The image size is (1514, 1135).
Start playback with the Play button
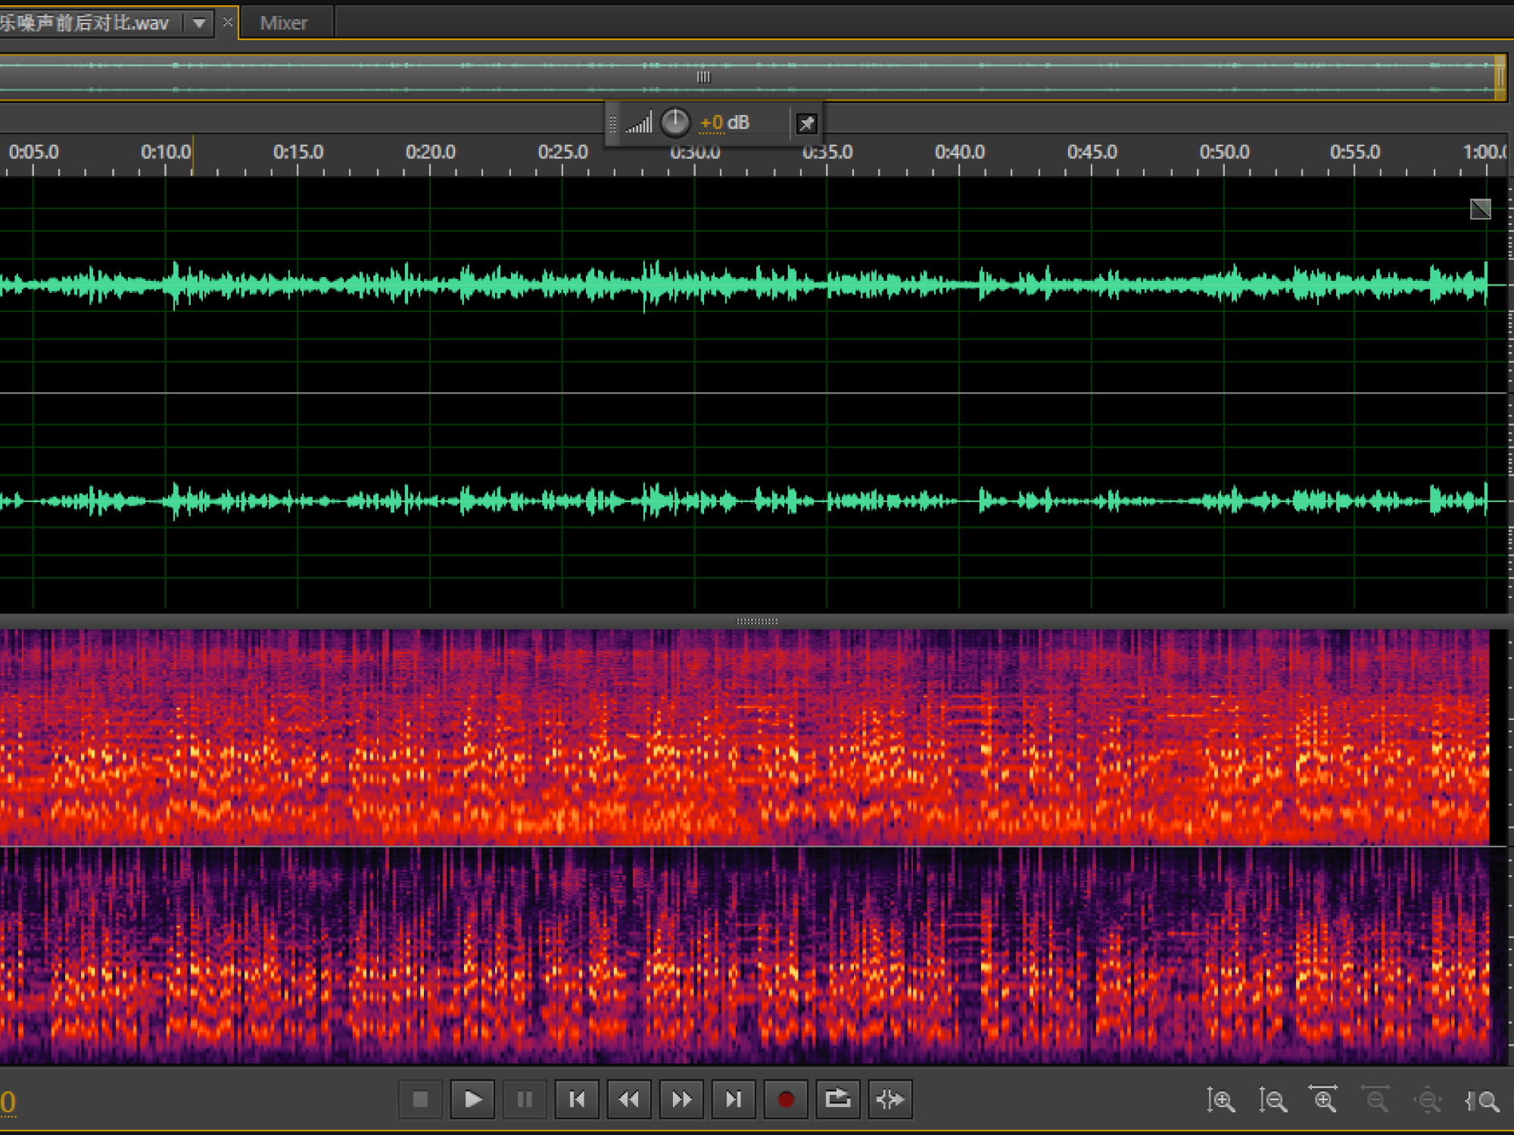(x=472, y=1099)
